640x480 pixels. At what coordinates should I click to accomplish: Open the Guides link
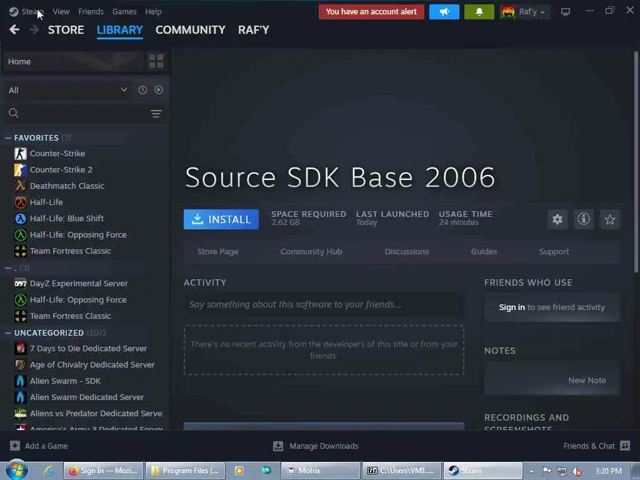484,251
